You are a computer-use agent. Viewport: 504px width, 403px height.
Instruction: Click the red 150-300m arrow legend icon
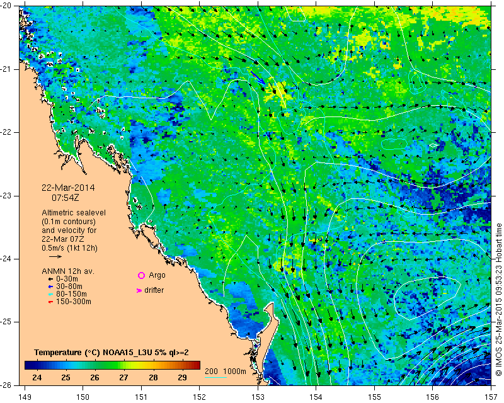tap(50, 302)
